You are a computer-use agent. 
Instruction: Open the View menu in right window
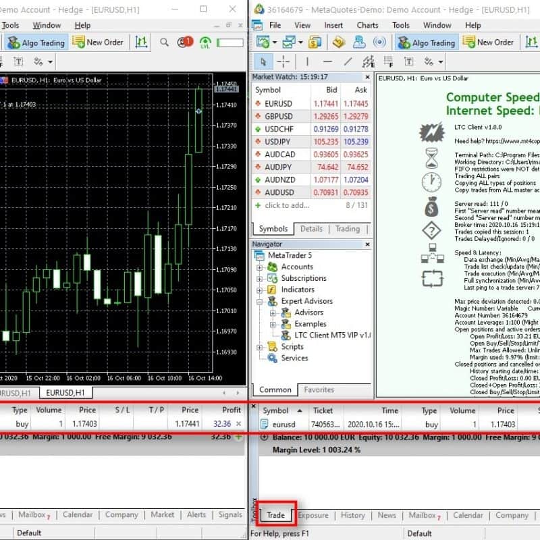tap(302, 25)
